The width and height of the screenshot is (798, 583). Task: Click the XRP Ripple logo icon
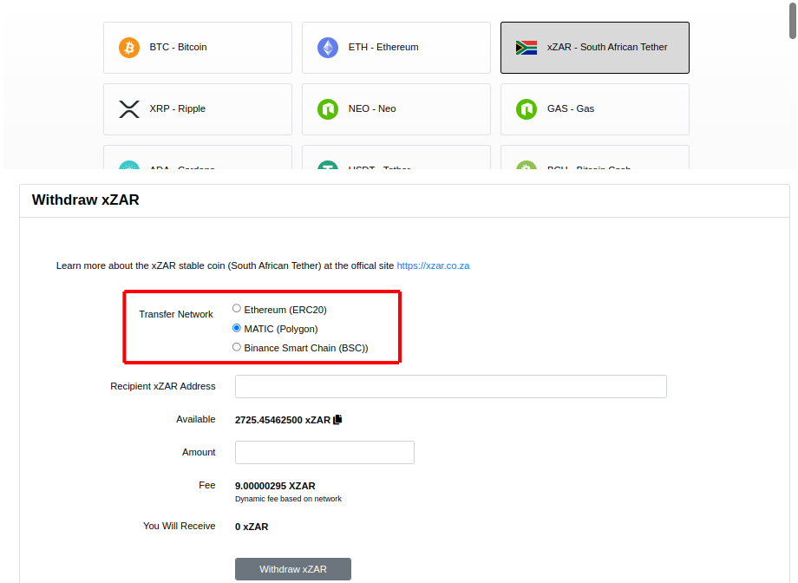coord(129,109)
